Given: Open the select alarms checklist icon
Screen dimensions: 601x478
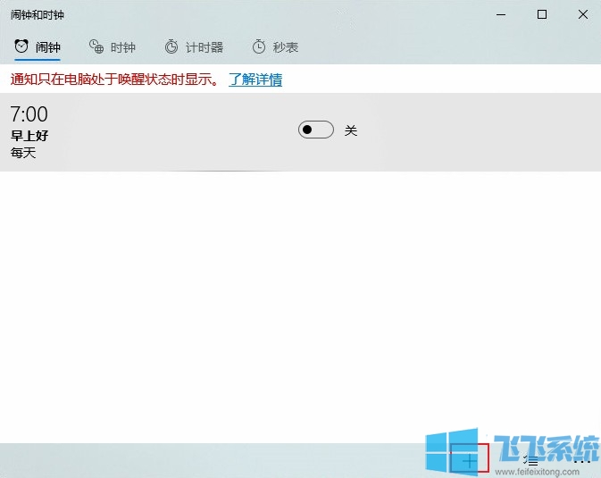Looking at the screenshot, I should pyautogui.click(x=530, y=461).
